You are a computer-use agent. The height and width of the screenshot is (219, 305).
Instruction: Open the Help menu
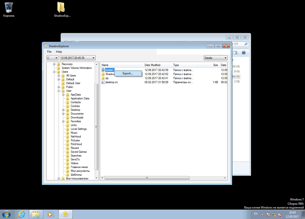(59, 52)
